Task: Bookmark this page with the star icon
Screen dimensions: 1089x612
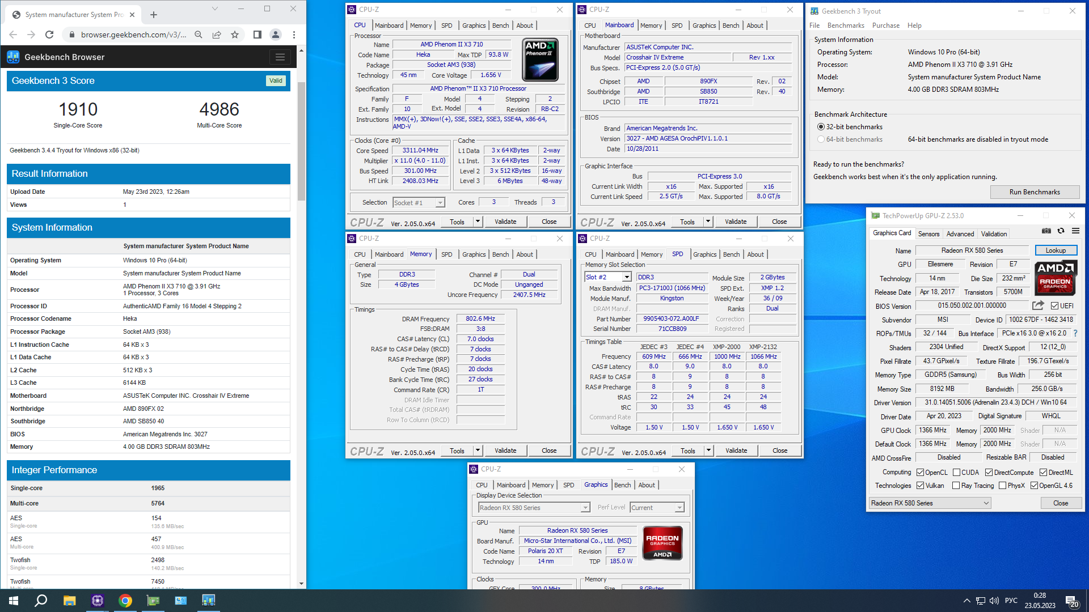Action: click(x=235, y=35)
